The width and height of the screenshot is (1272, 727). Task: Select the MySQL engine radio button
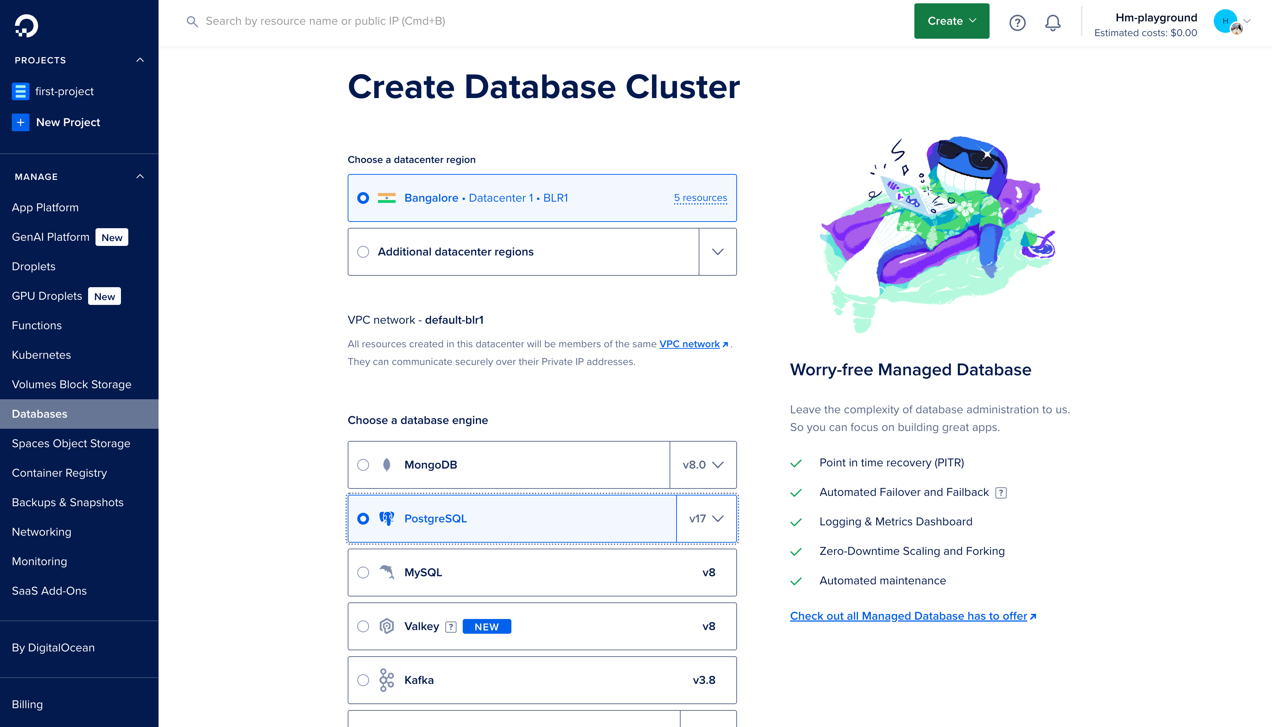pos(363,572)
